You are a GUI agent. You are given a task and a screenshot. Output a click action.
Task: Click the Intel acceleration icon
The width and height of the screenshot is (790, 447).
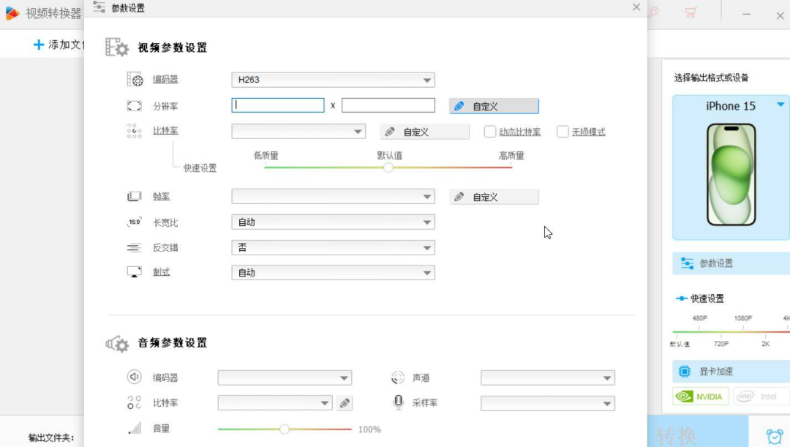pyautogui.click(x=744, y=396)
